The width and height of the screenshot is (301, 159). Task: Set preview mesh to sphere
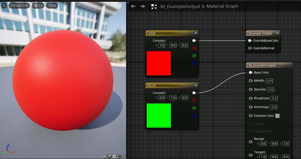click(110, 156)
